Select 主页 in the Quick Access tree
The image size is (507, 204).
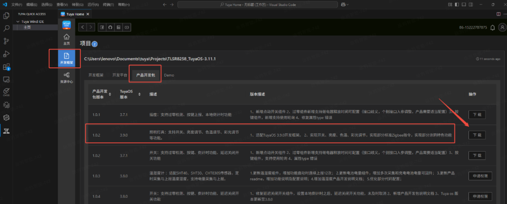click(x=27, y=28)
